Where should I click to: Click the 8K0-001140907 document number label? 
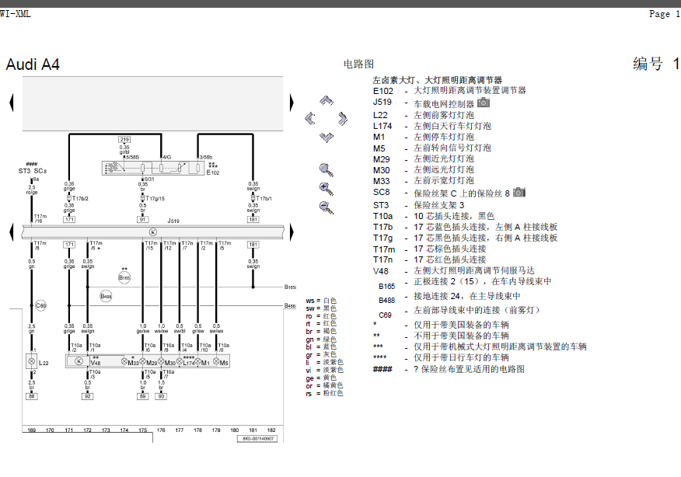click(257, 439)
